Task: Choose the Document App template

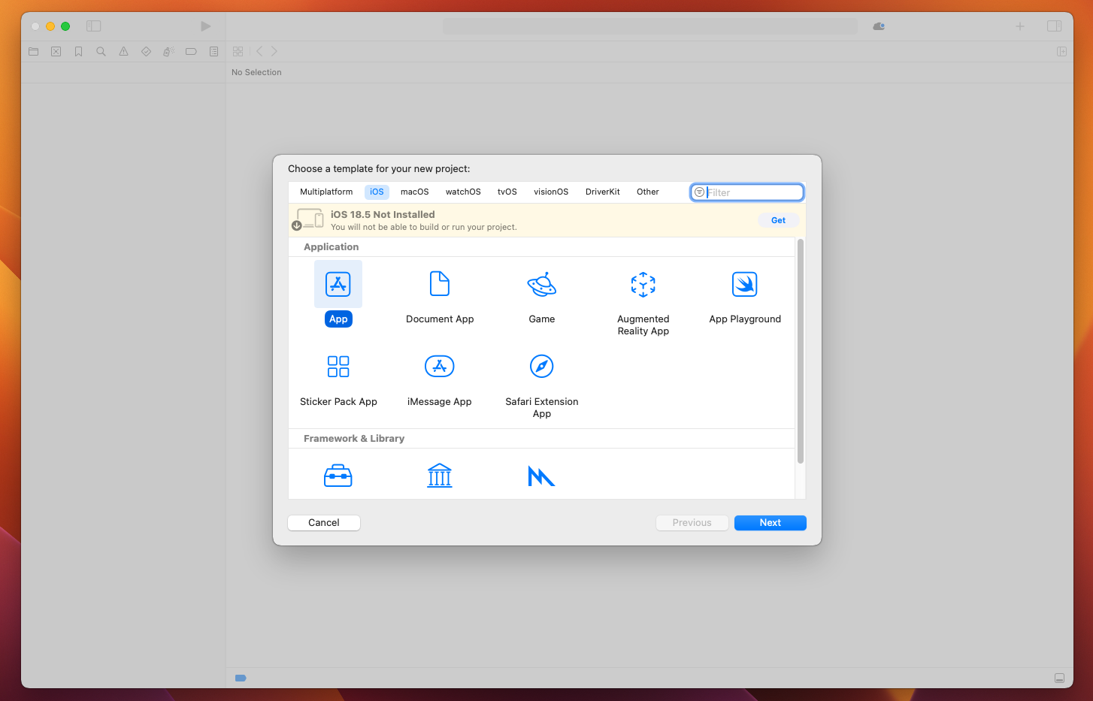Action: 440,284
